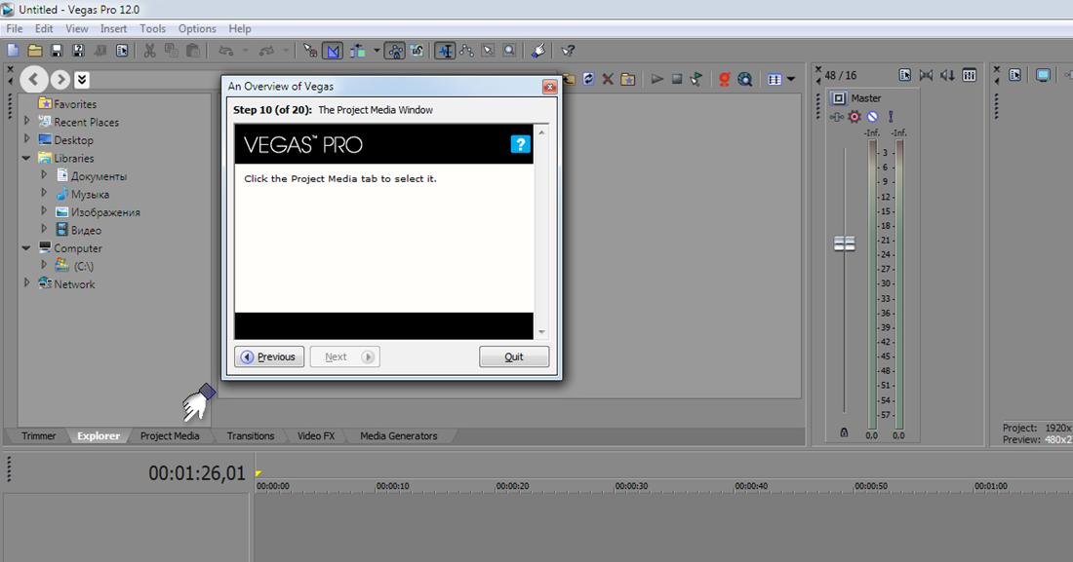Expand the Recent Places tree node
Image resolution: width=1073 pixels, height=562 pixels.
27,121
